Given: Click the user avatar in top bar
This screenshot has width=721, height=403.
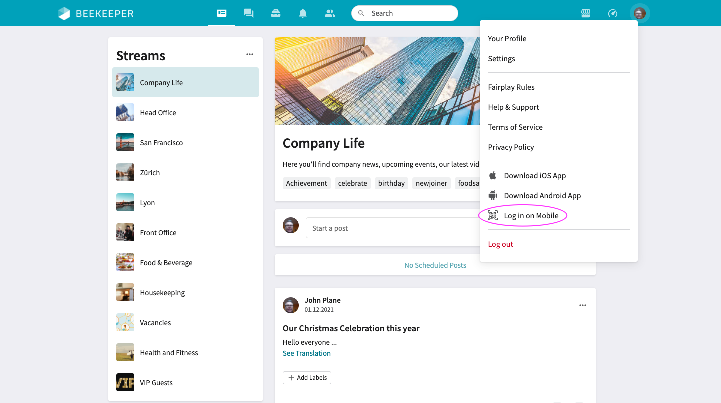Looking at the screenshot, I should pos(640,13).
